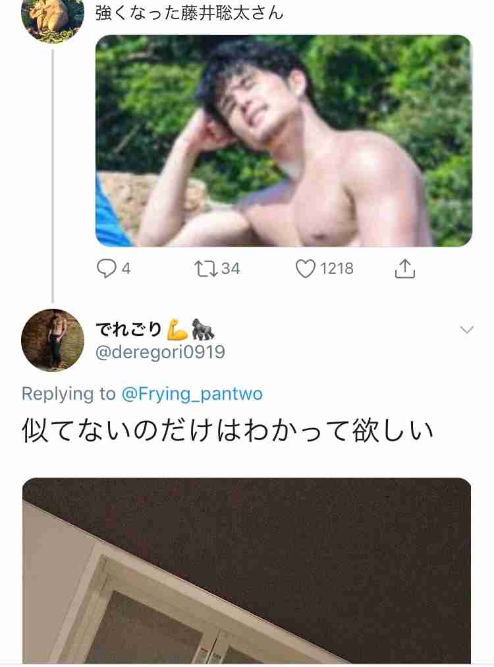
Task: Open でれごり's profile picture
Action: pos(52,340)
